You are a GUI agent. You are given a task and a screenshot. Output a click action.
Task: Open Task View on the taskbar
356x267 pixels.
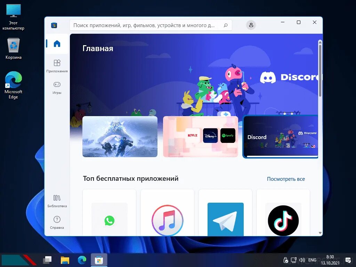click(47, 260)
